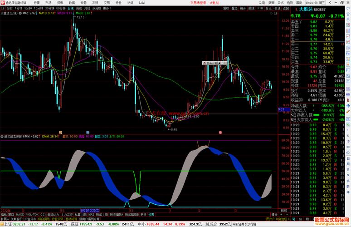
Task: Select the 测试幅图B tab
Action: pos(132,215)
